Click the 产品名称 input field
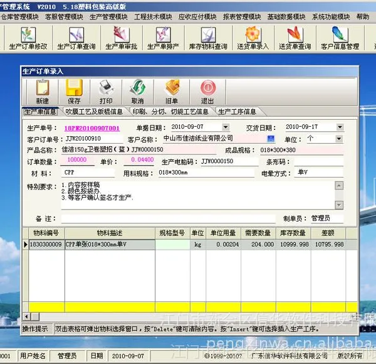The height and width of the screenshot is (364, 376). pos(138,150)
